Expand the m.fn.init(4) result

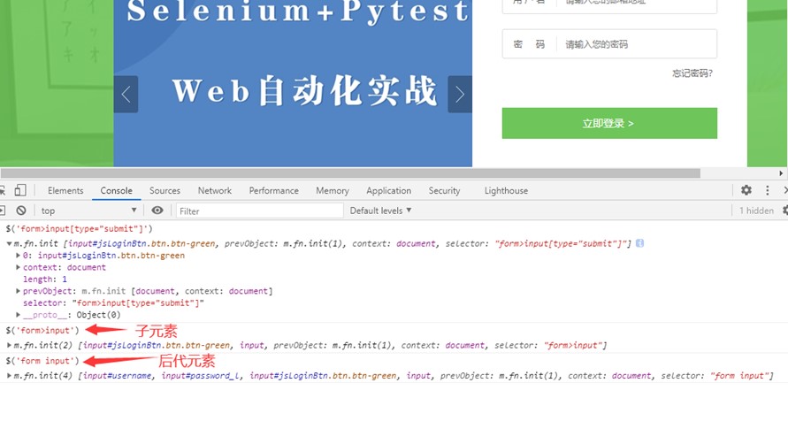(9, 375)
